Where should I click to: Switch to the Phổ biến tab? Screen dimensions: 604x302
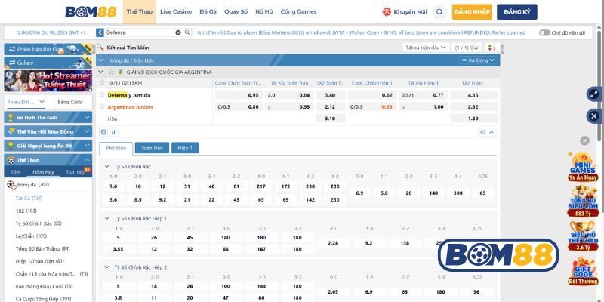[116, 148]
